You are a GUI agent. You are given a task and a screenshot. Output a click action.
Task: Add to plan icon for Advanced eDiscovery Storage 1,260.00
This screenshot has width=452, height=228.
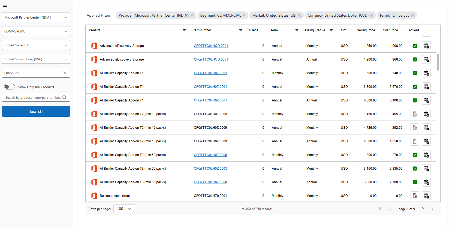pyautogui.click(x=426, y=46)
